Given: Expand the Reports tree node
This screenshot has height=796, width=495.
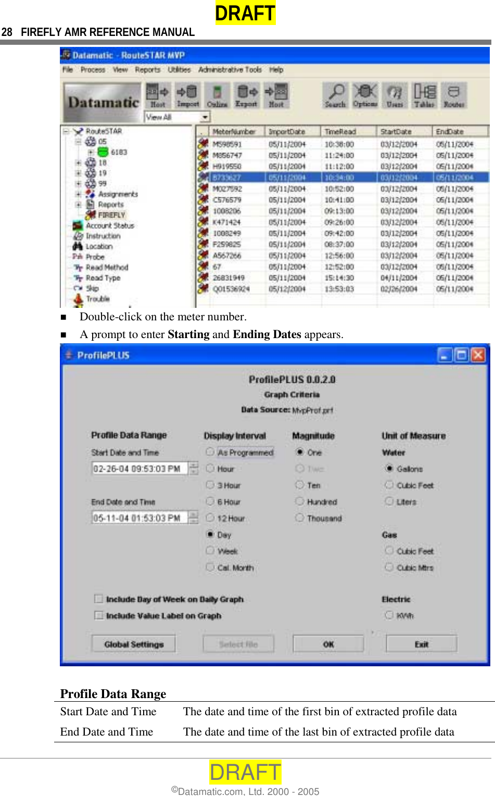Looking at the screenshot, I should pos(78,204).
